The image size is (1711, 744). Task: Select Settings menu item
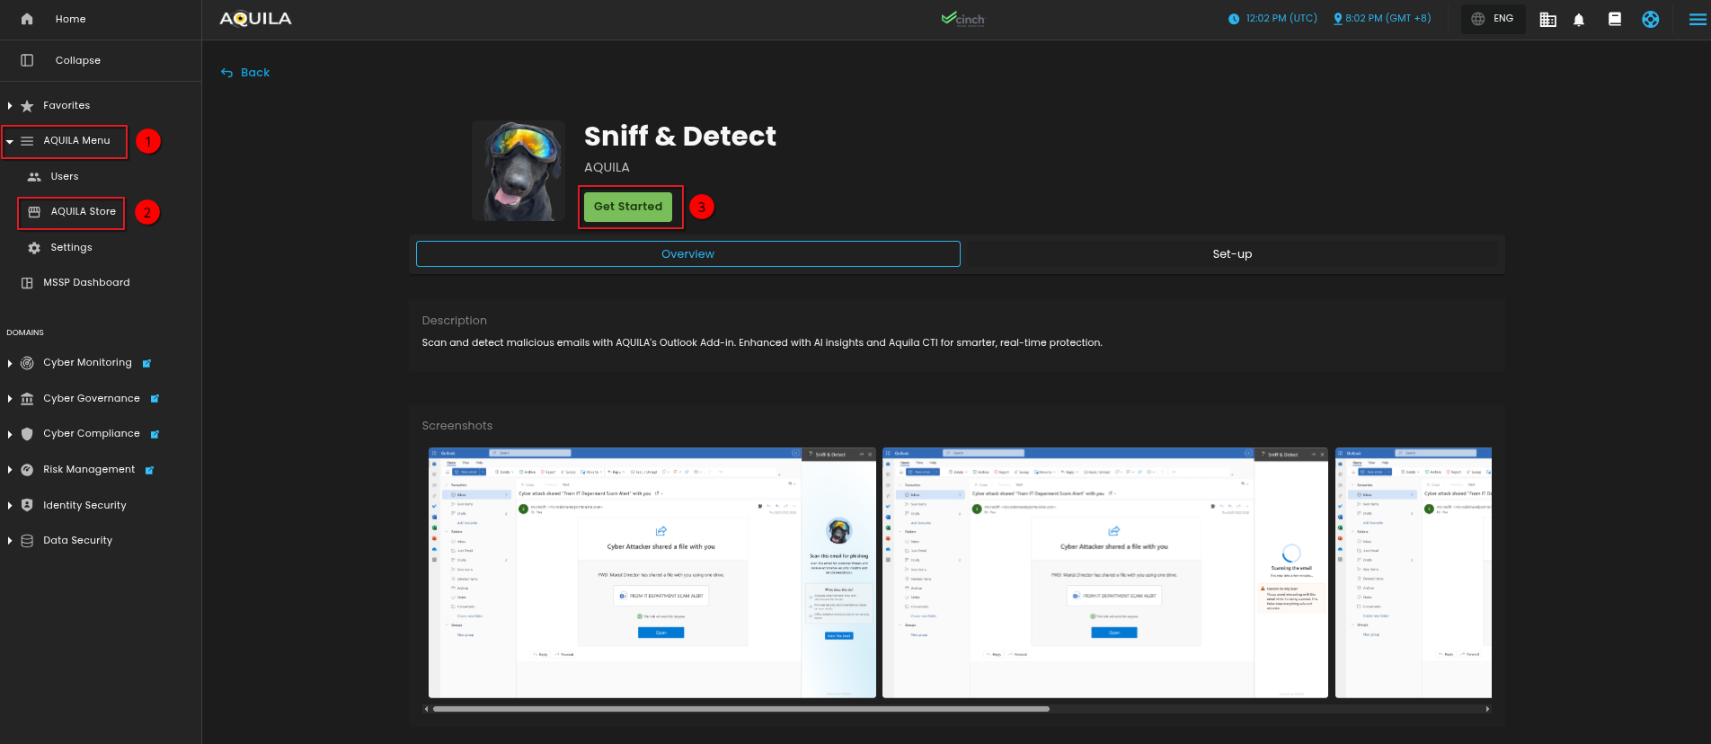71,248
